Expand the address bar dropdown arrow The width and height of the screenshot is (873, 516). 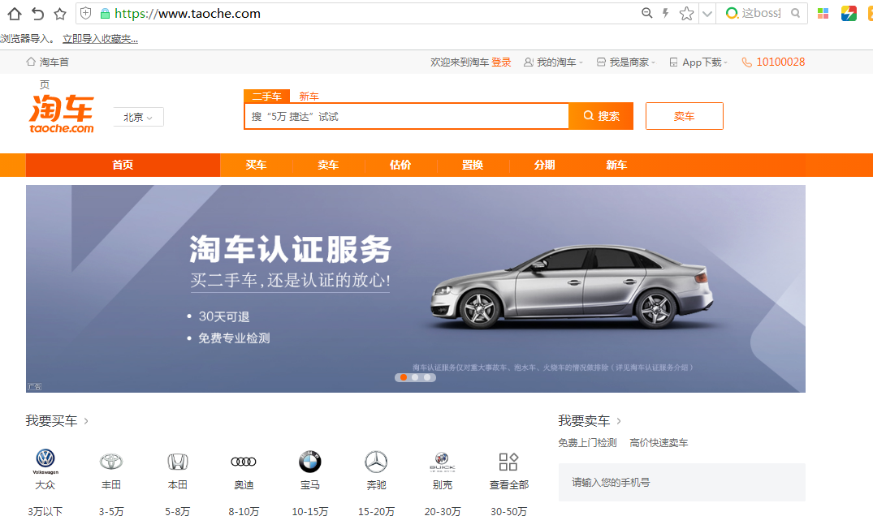coord(707,14)
